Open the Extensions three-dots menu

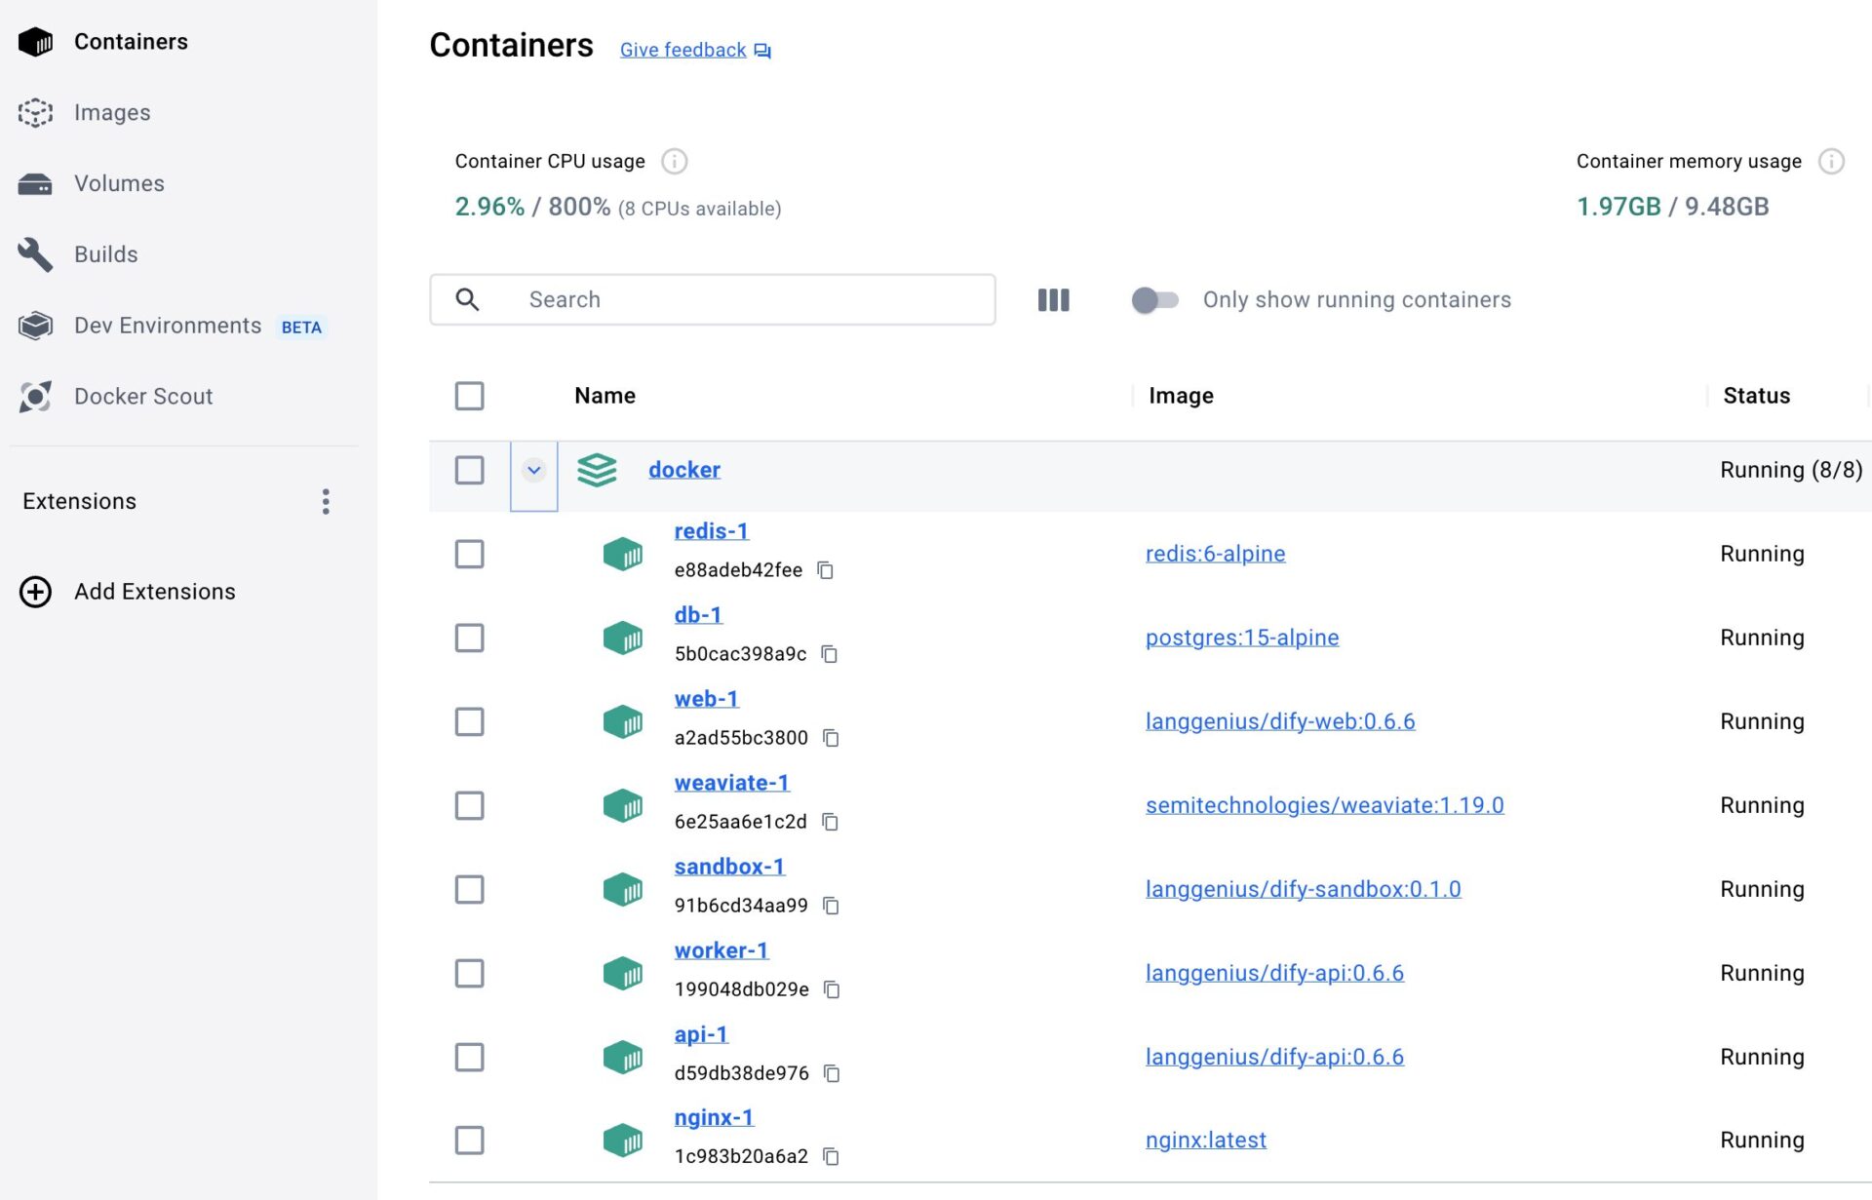pyautogui.click(x=326, y=501)
